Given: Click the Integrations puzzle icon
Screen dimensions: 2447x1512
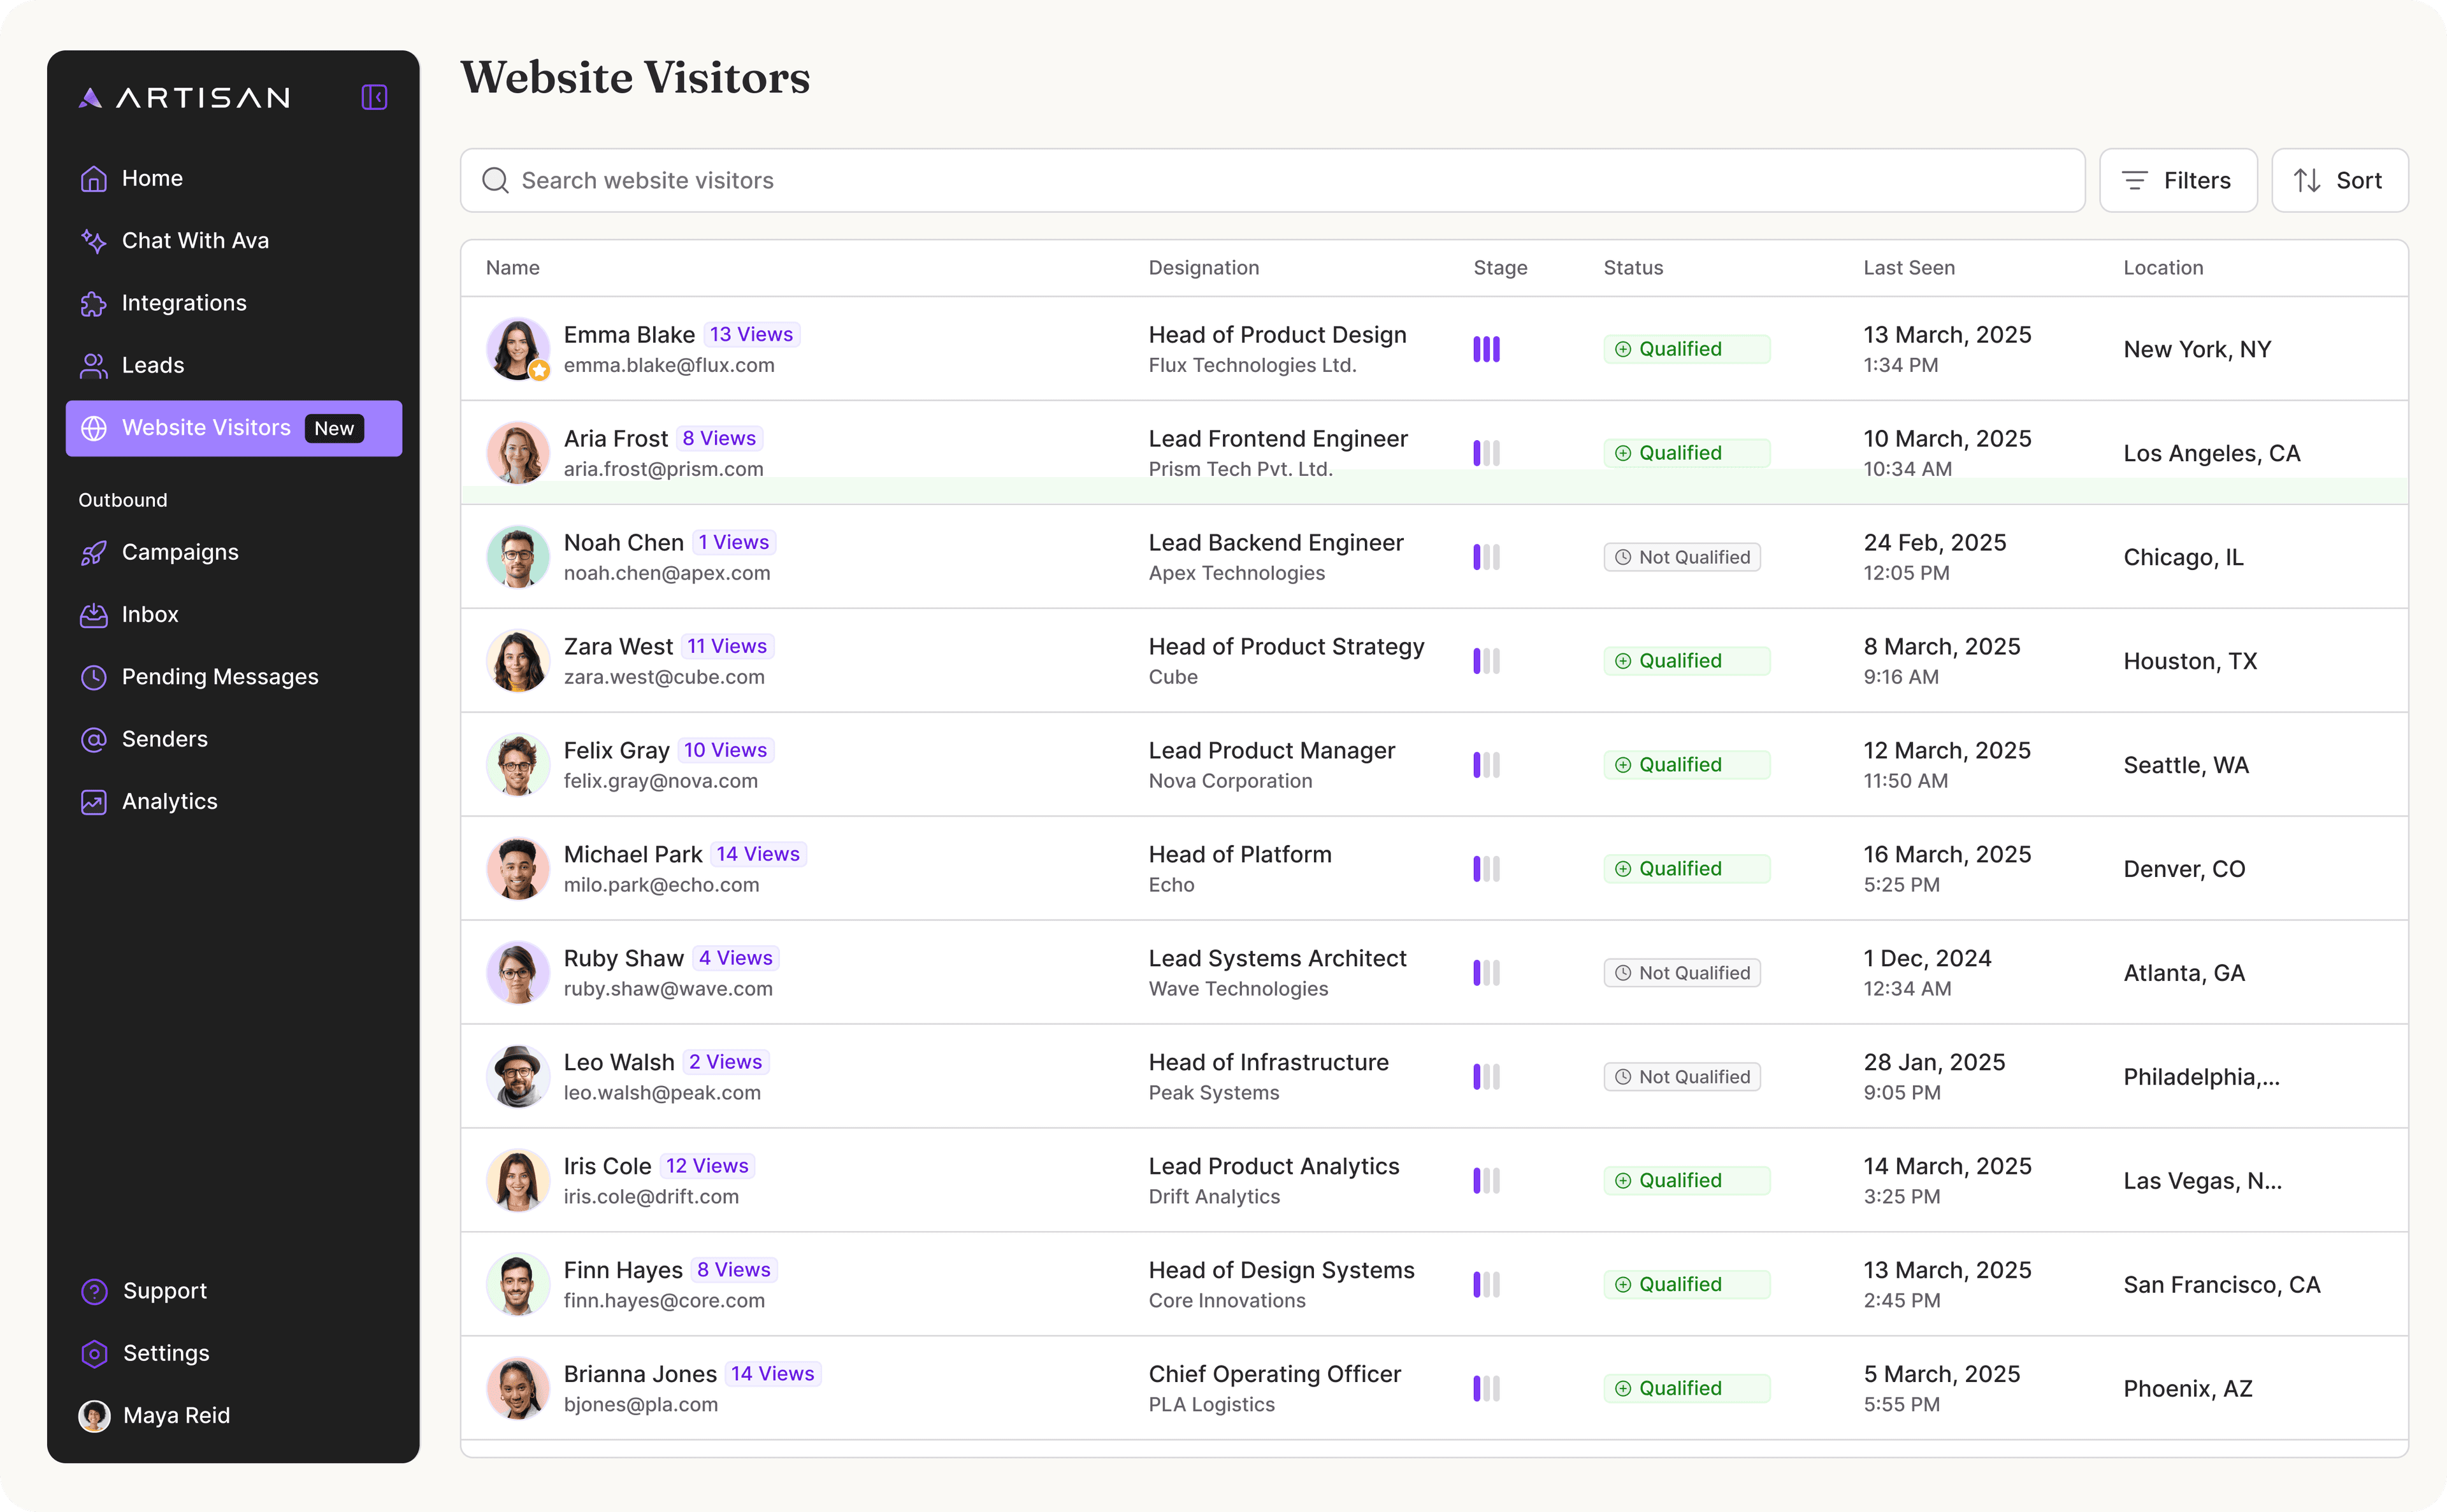Looking at the screenshot, I should (93, 304).
